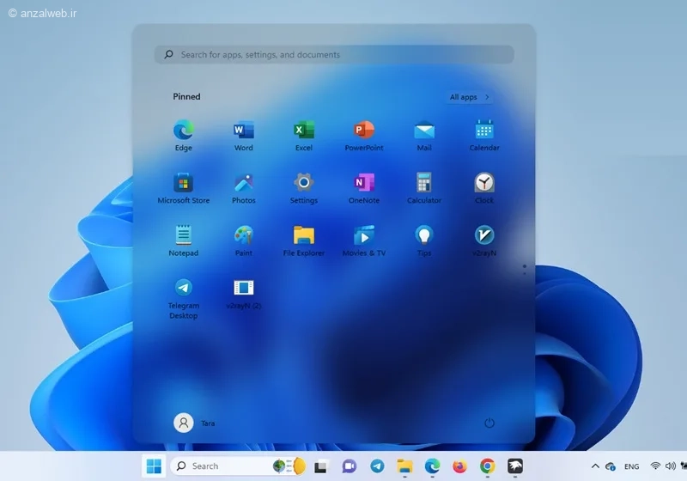Launch the Photos app
The width and height of the screenshot is (687, 481).
tap(243, 188)
